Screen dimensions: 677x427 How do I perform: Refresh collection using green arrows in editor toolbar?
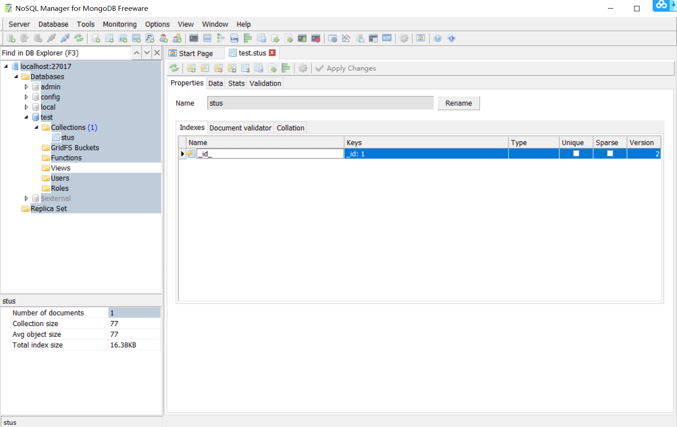pyautogui.click(x=174, y=68)
